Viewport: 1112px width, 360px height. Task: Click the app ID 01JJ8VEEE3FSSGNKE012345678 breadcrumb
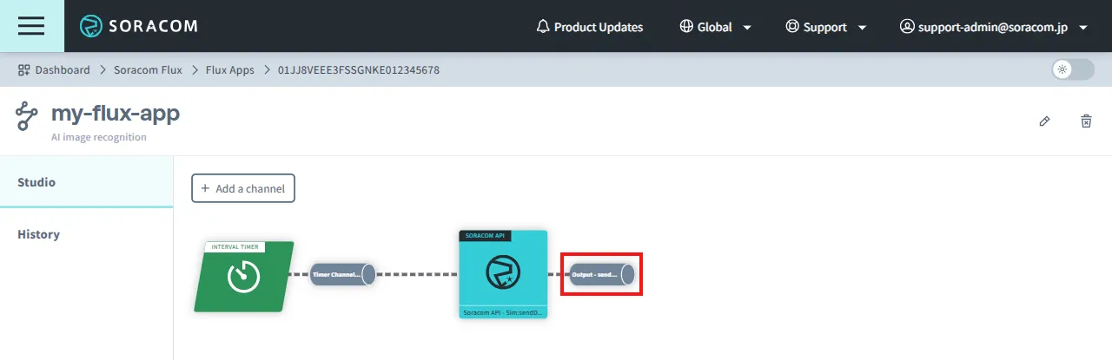(359, 70)
